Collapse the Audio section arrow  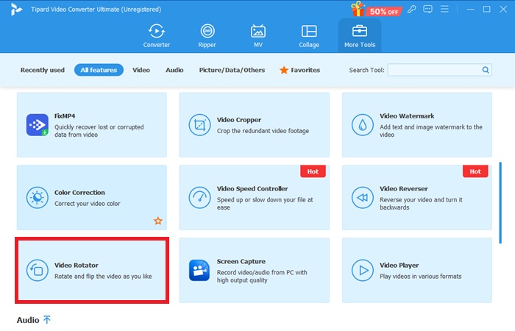[47, 320]
